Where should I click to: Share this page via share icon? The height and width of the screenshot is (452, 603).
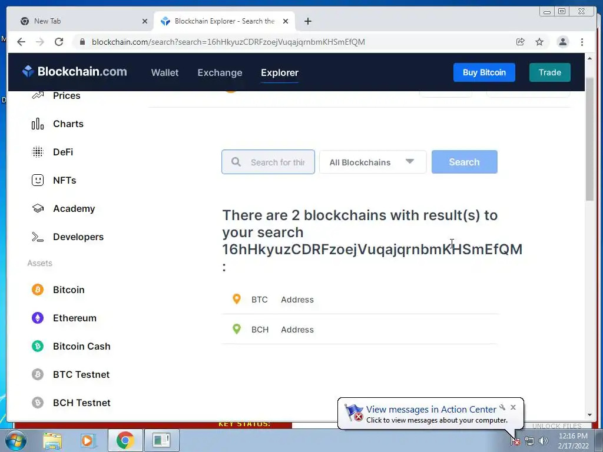[x=521, y=42]
